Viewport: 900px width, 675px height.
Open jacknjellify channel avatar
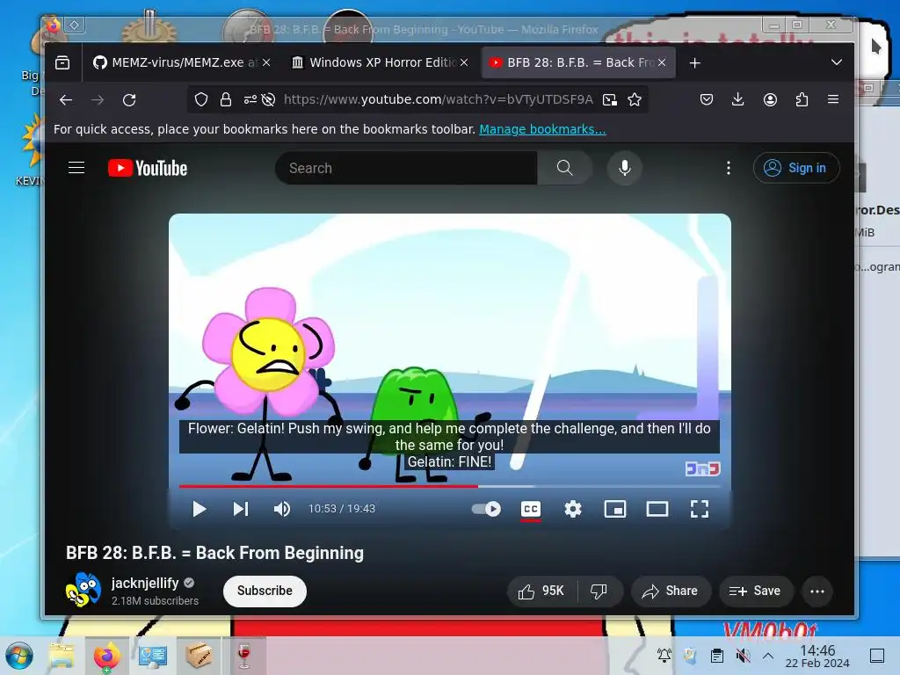(83, 590)
